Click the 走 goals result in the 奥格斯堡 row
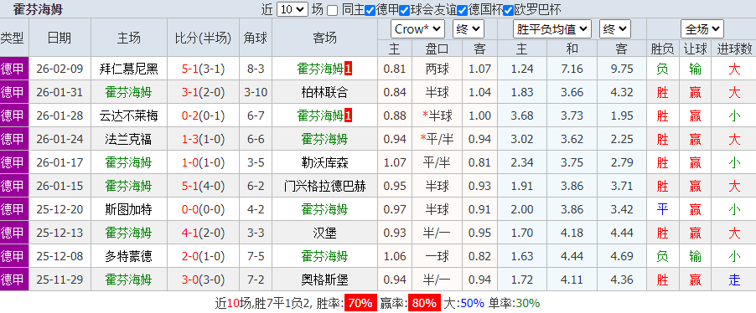Viewport: 756px width, 313px height. (x=734, y=280)
